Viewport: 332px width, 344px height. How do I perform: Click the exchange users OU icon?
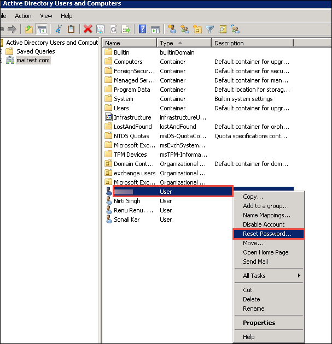click(x=108, y=173)
